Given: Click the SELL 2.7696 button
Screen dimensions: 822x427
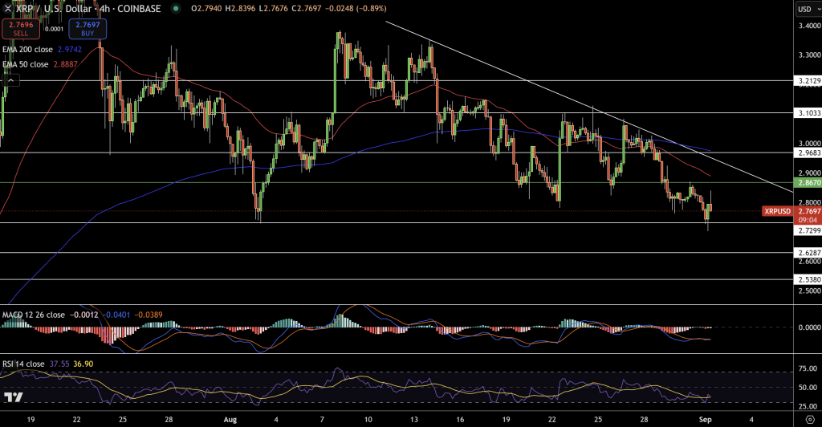Looking at the screenshot, I should coord(20,29).
